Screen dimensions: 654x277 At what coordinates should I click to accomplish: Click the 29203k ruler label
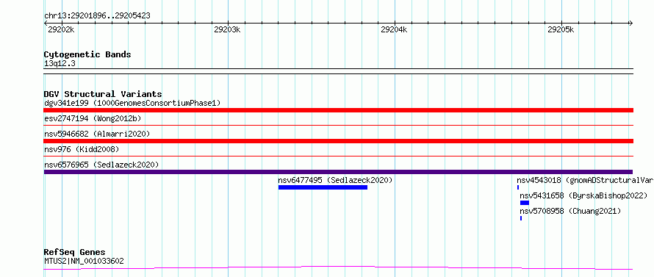[x=227, y=29]
